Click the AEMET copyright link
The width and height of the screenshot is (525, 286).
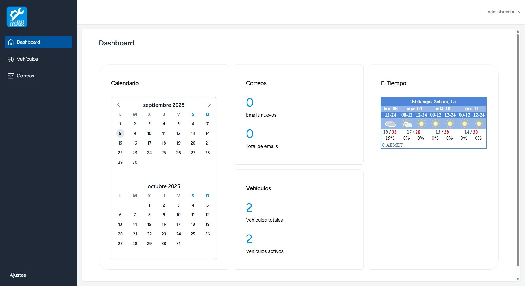tap(392, 145)
